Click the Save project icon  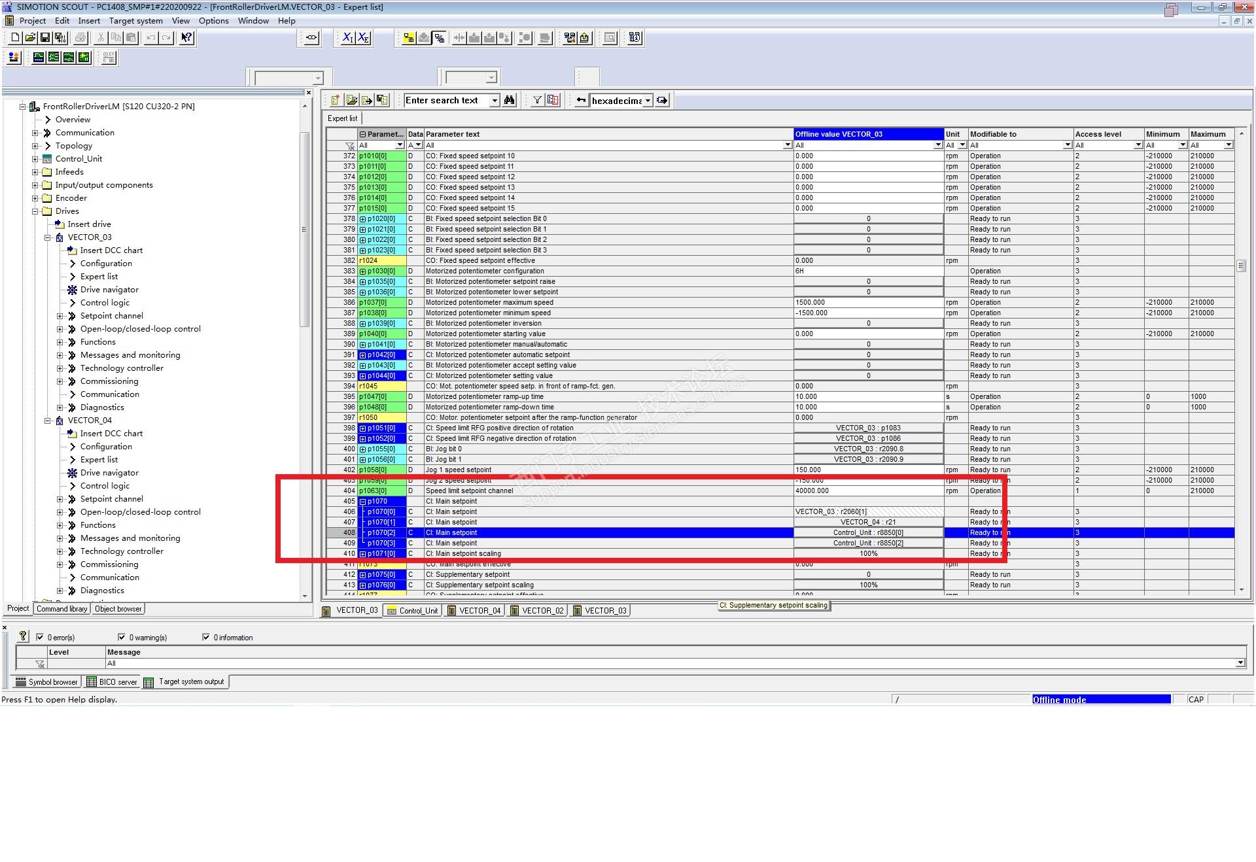pyautogui.click(x=44, y=38)
